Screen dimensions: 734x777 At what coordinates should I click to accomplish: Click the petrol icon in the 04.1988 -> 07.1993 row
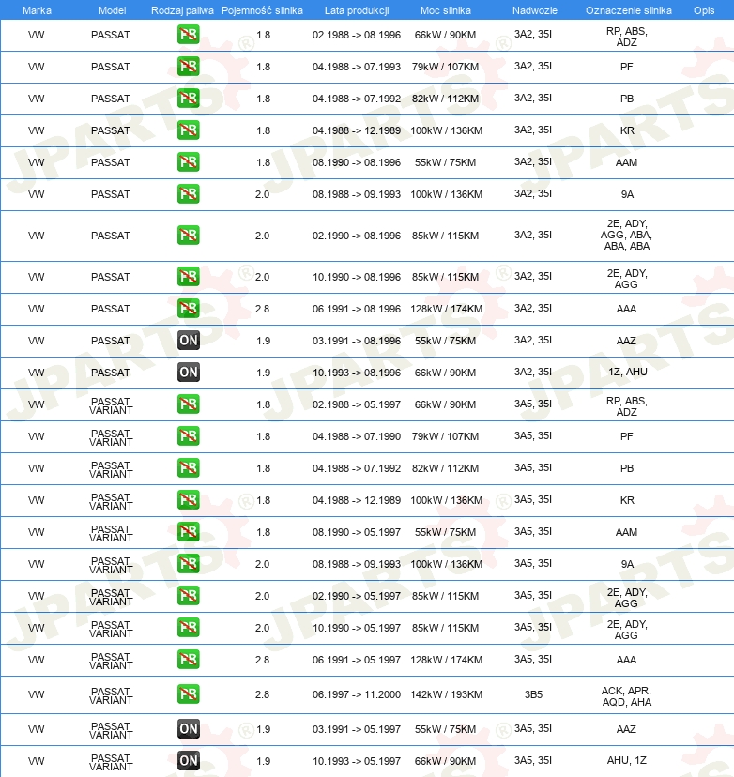[x=189, y=67]
